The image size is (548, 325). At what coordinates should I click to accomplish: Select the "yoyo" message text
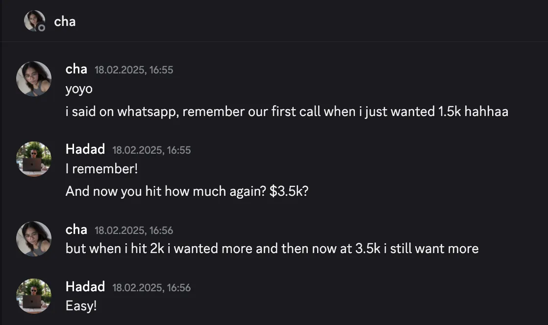[79, 89]
